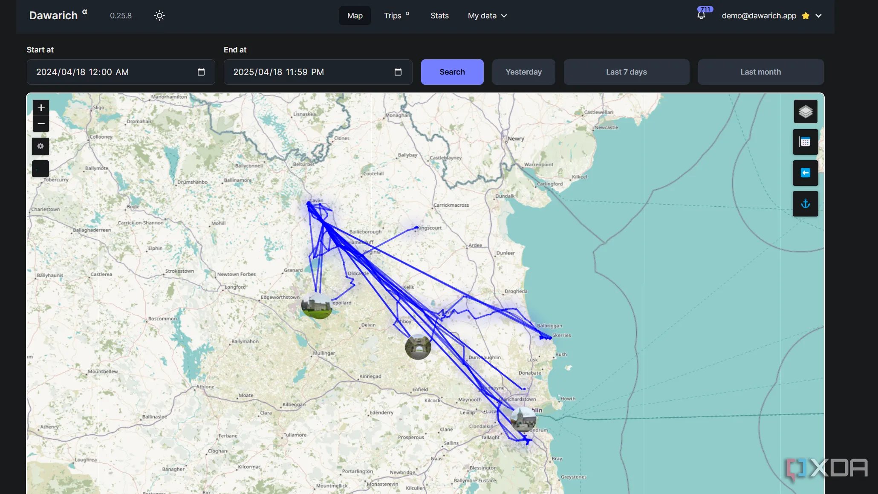This screenshot has width=878, height=494.
Task: Click the map zoom out minus button
Action: click(41, 124)
